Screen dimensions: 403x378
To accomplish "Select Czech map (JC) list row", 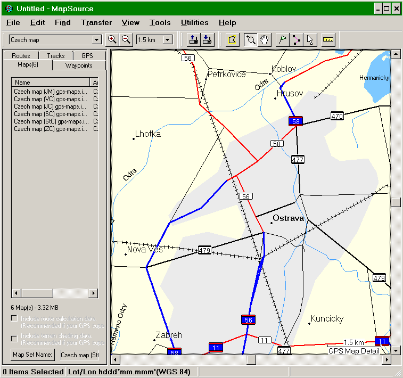I will [55, 106].
